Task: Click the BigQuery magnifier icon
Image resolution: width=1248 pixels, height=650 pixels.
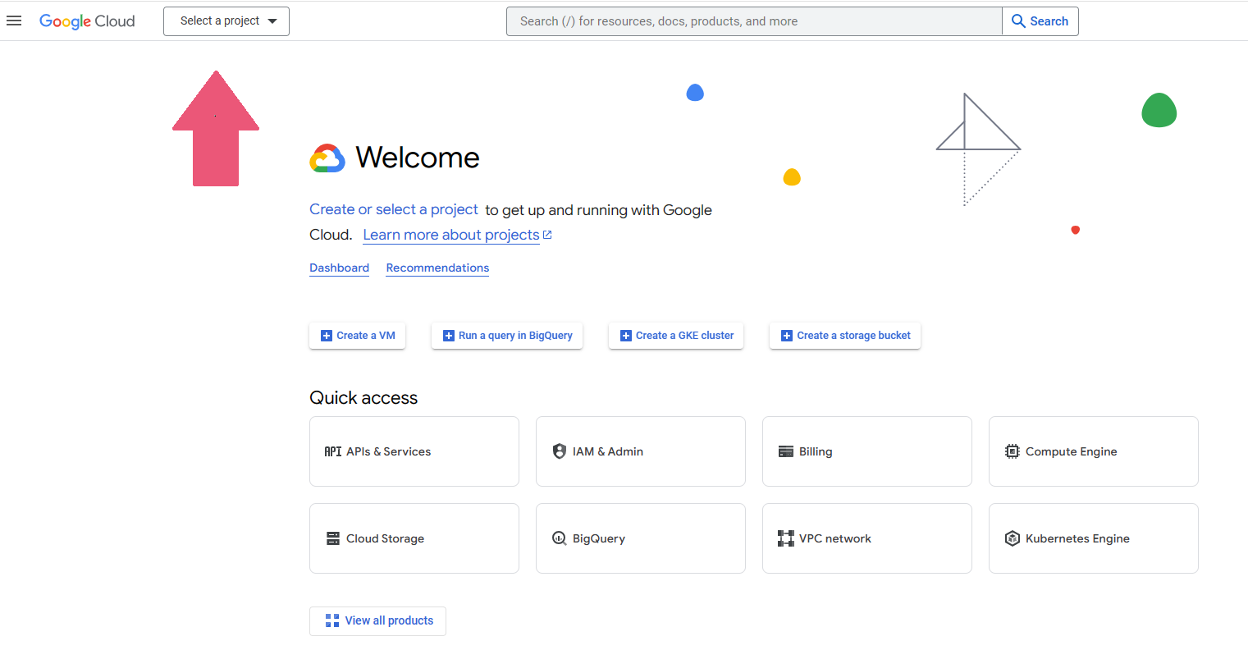Action: pyautogui.click(x=560, y=538)
